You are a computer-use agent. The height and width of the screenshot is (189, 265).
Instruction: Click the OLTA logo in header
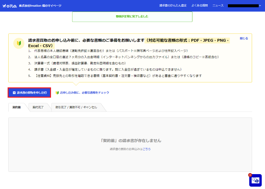tap(10, 6)
